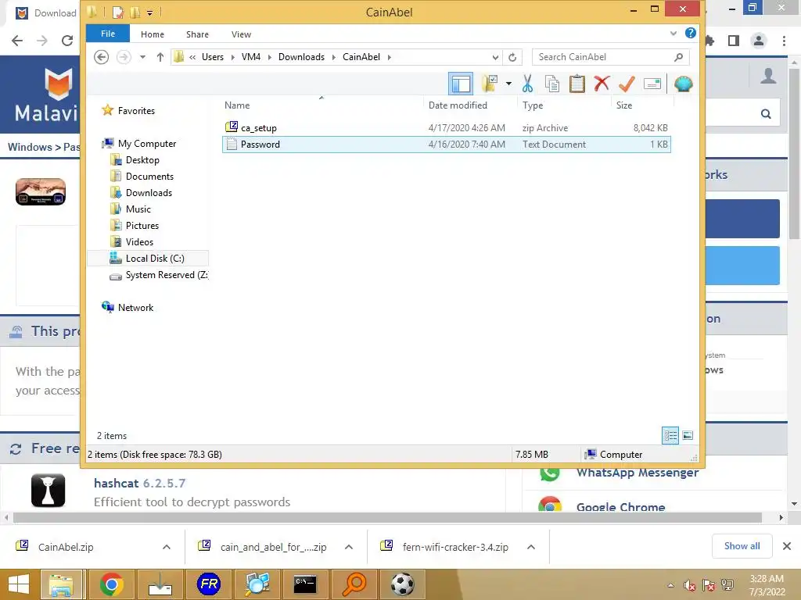The image size is (801, 600).
Task: Sort files by Date modified column
Action: pyautogui.click(x=458, y=105)
